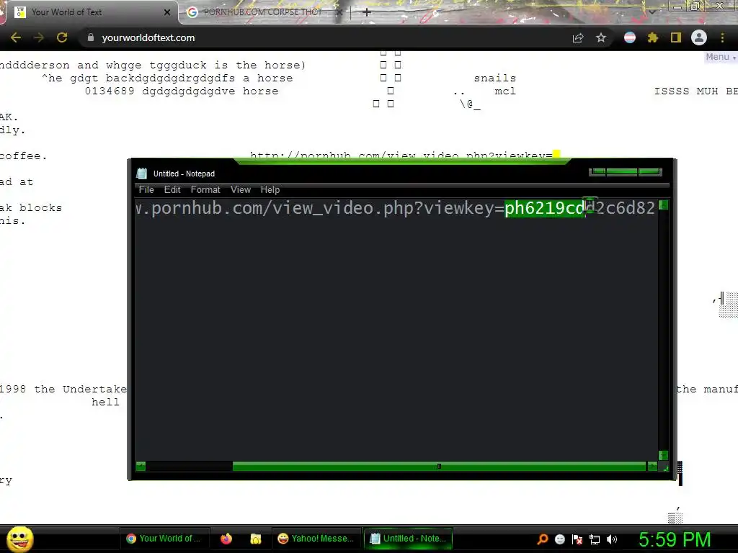Open Notepad View menu

(x=241, y=189)
